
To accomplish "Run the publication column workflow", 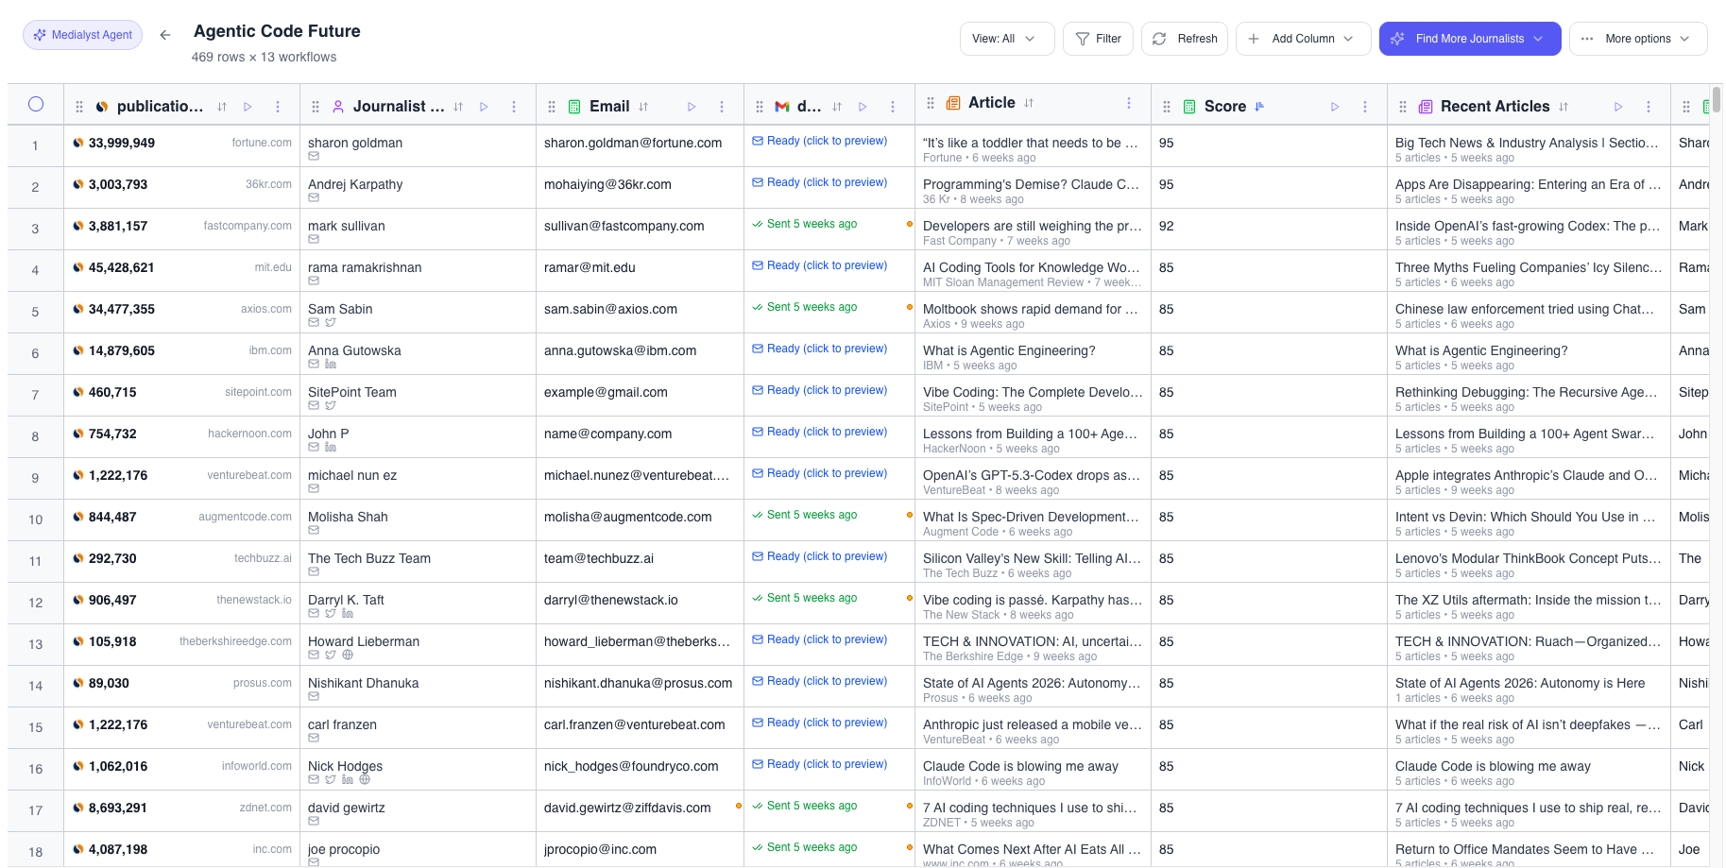I will coord(248,107).
